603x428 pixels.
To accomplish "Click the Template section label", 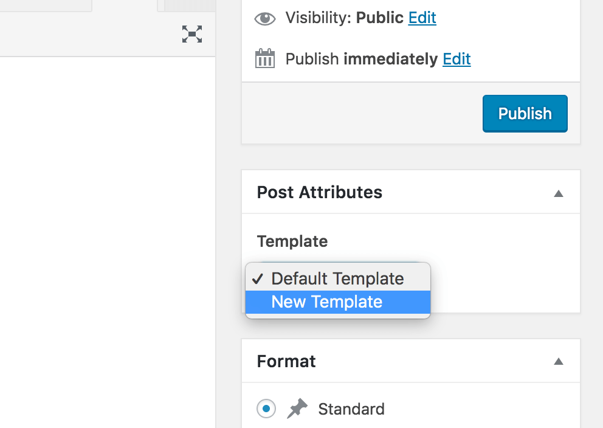I will tap(292, 241).
